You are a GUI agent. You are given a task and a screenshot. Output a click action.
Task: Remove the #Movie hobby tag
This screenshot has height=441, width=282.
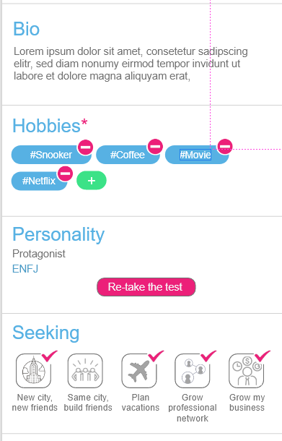(225, 147)
